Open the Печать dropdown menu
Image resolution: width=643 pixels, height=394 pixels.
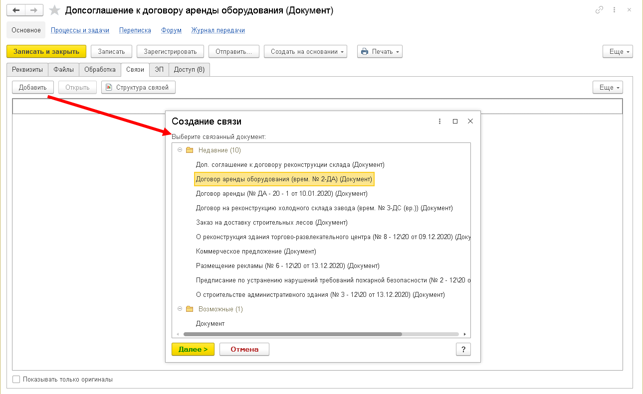tap(380, 51)
